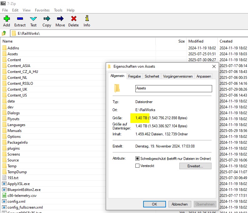Click the Extract toolbar icon
248x213 pixels.
(20, 19)
